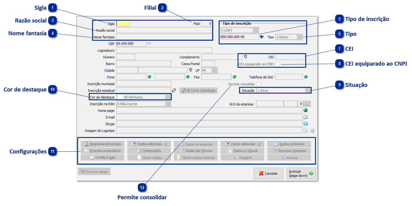Open Google Maps pin next to Complemento
412x206 pixels.
click(x=245, y=57)
